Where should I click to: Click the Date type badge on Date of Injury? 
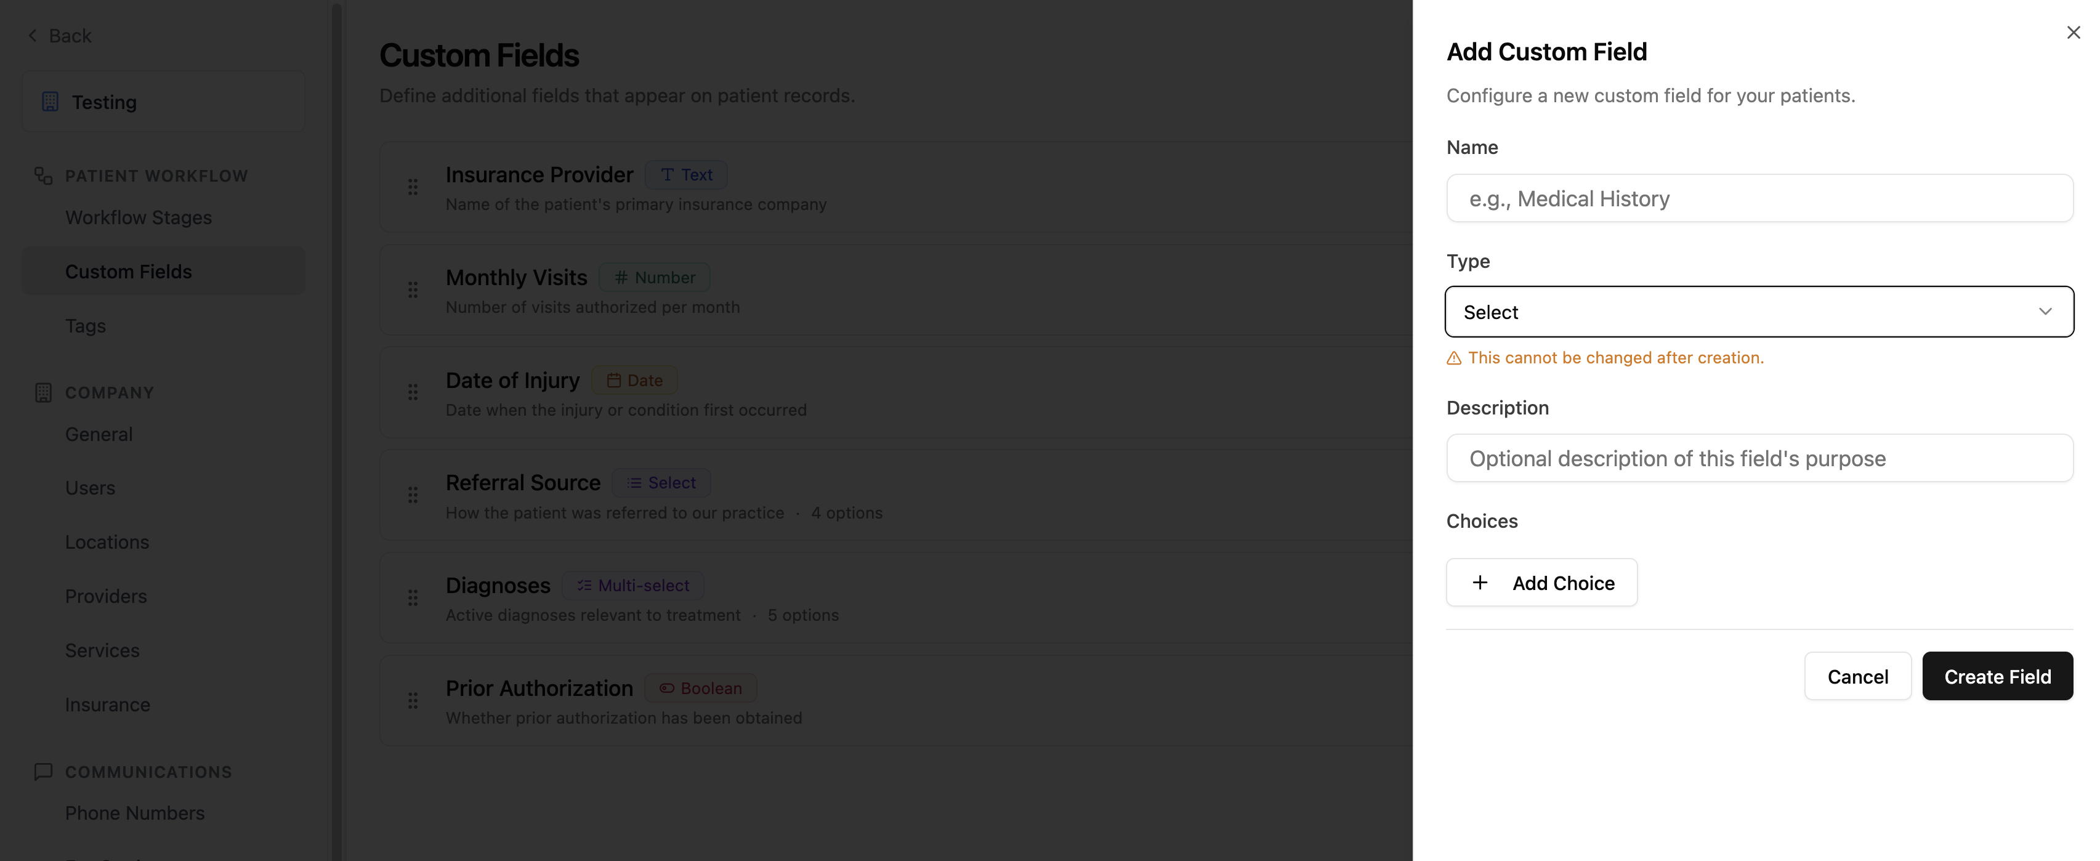[x=634, y=380]
